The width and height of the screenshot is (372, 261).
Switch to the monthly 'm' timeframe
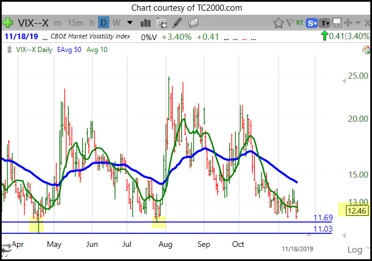57,23
